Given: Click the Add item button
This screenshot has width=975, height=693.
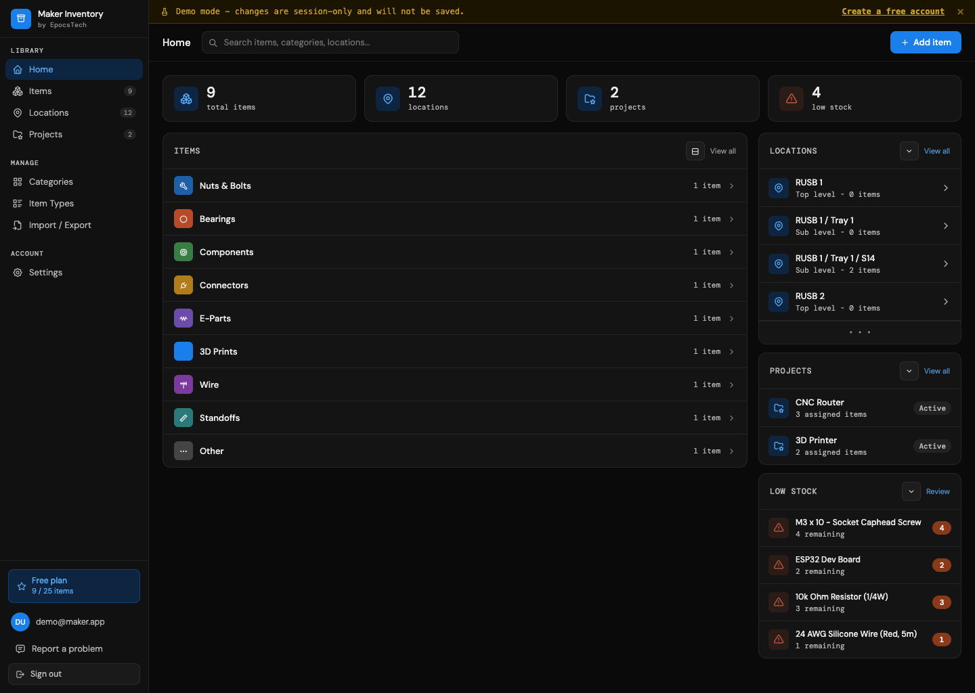Looking at the screenshot, I should 926,42.
